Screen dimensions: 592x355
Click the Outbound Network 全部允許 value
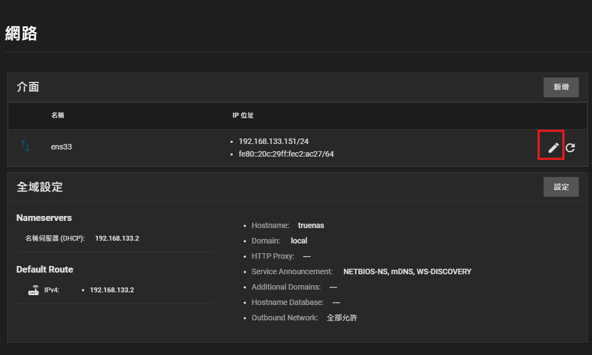tap(342, 318)
